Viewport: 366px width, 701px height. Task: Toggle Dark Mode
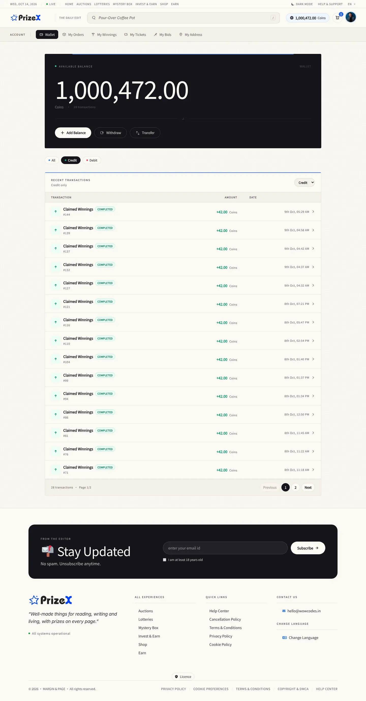click(302, 4)
